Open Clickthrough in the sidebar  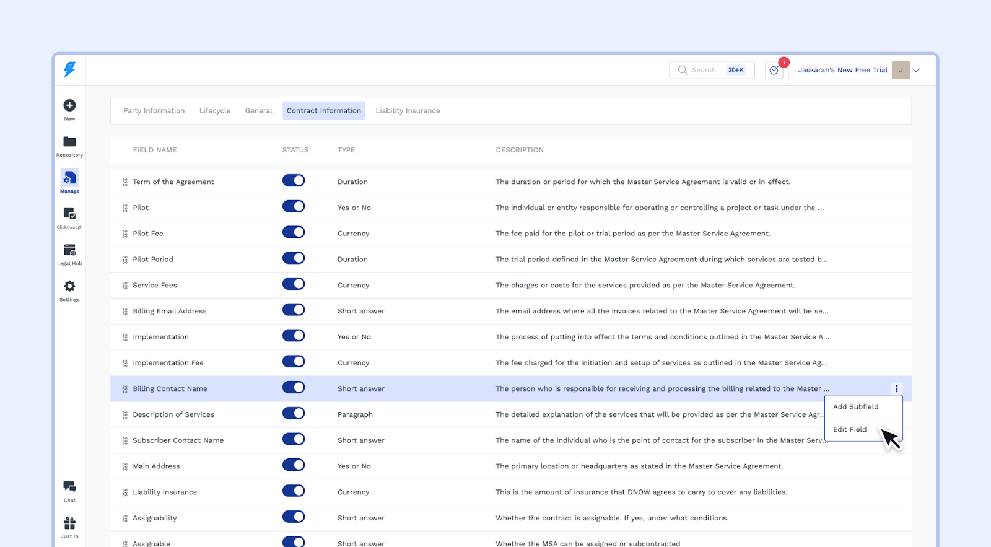click(x=69, y=214)
